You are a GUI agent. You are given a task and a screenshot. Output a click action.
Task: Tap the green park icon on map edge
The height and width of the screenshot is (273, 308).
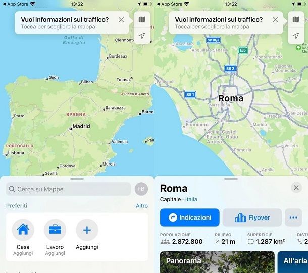tap(298, 48)
